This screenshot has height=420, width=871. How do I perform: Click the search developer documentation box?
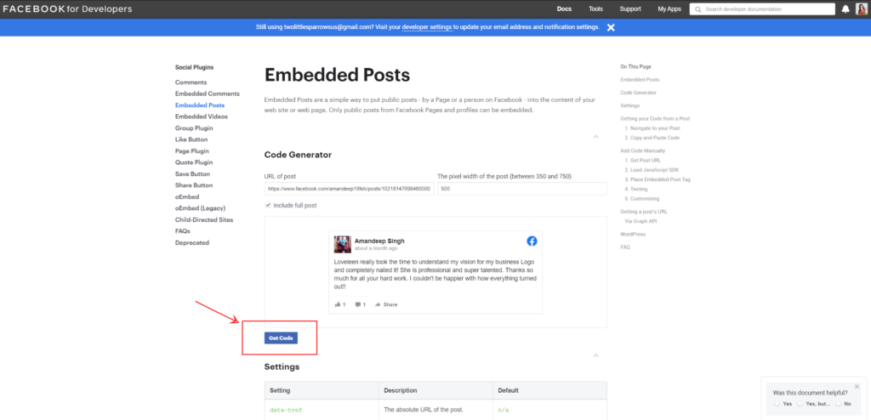coord(762,9)
